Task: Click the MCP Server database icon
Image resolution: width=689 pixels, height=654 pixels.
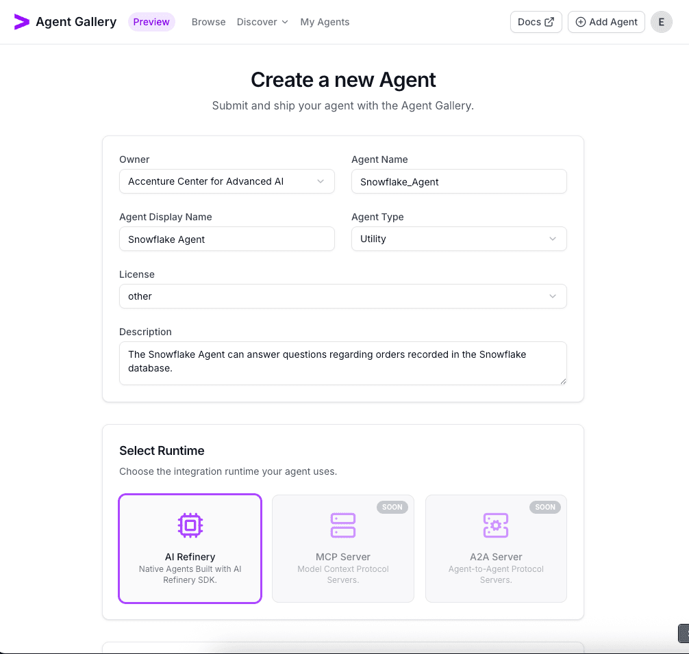Action: [342, 525]
